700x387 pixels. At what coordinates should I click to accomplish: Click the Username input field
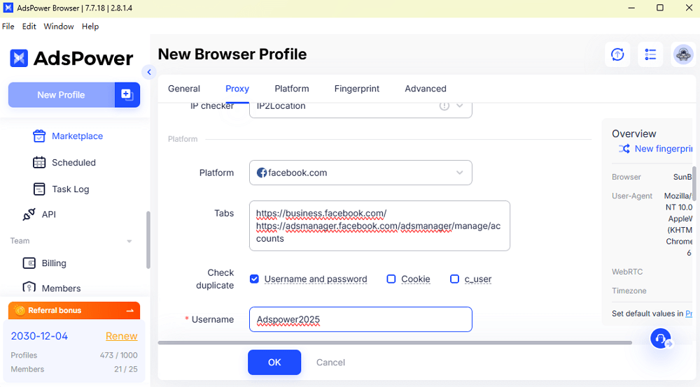[x=360, y=319]
